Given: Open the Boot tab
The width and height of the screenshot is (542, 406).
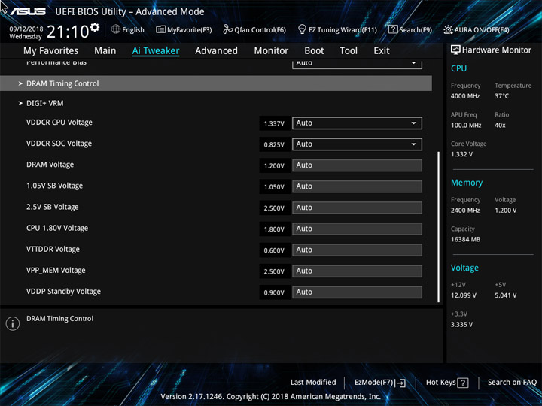Looking at the screenshot, I should click(x=314, y=51).
